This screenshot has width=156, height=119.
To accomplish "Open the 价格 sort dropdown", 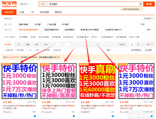I will (x=47, y=44).
